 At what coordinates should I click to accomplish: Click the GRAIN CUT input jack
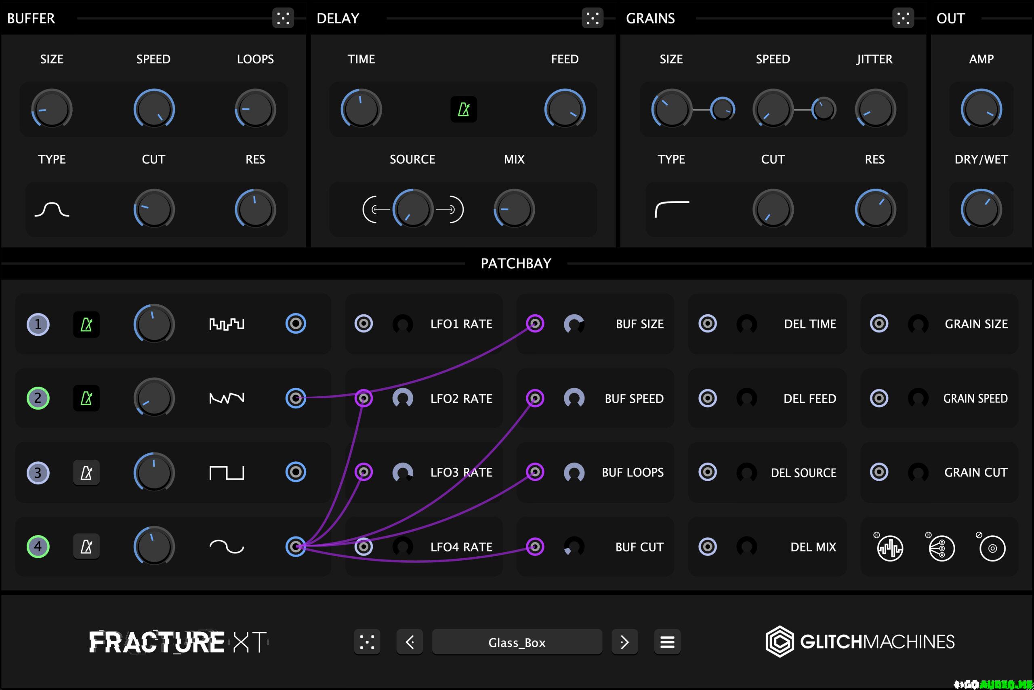click(x=879, y=472)
